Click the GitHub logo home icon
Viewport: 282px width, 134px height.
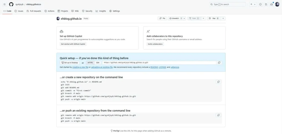tap(11, 4)
